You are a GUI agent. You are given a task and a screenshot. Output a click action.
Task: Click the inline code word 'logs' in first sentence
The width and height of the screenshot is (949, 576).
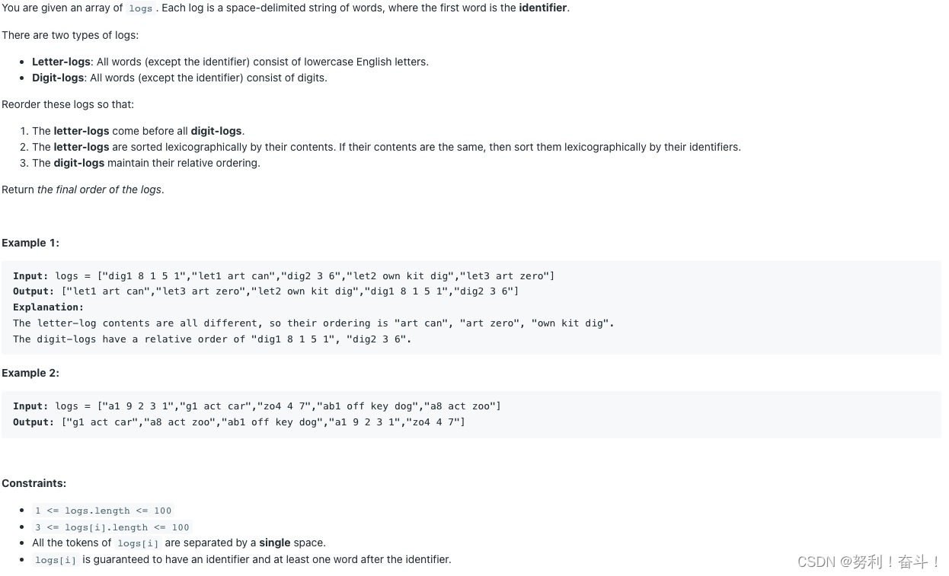click(140, 8)
